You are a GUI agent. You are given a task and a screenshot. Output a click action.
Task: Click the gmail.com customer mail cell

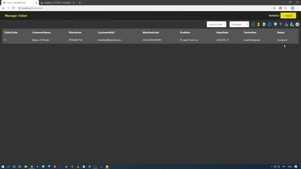click(x=109, y=40)
